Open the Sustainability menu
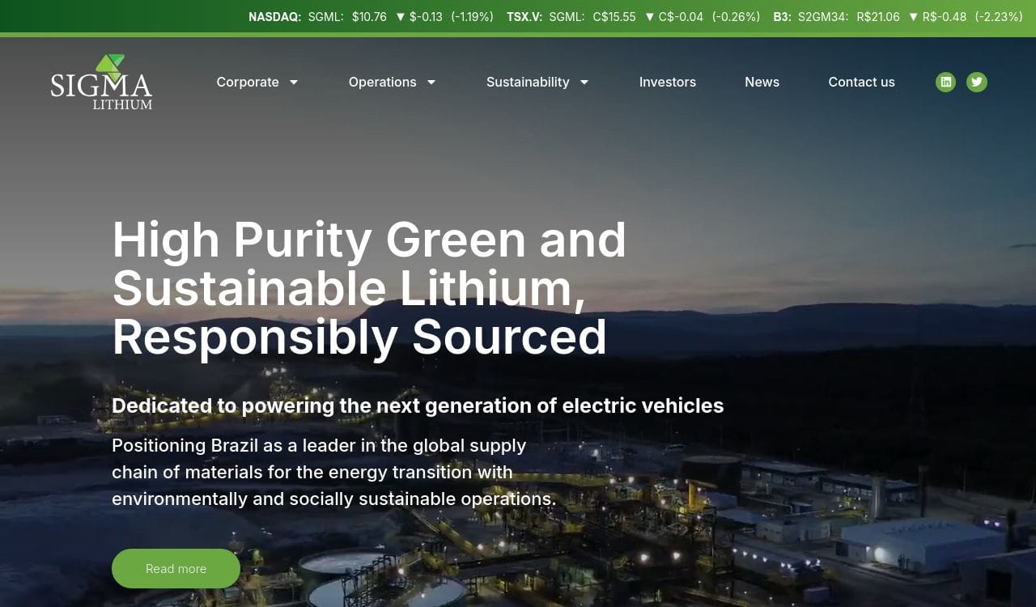1036x607 pixels. pos(528,82)
